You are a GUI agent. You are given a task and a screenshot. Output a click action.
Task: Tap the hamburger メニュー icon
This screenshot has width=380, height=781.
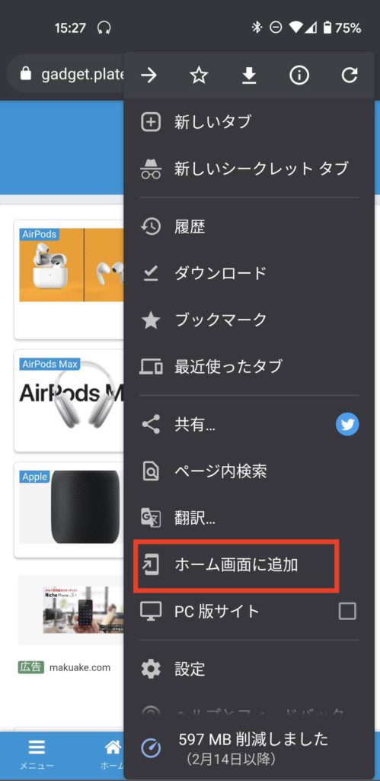coord(37,747)
